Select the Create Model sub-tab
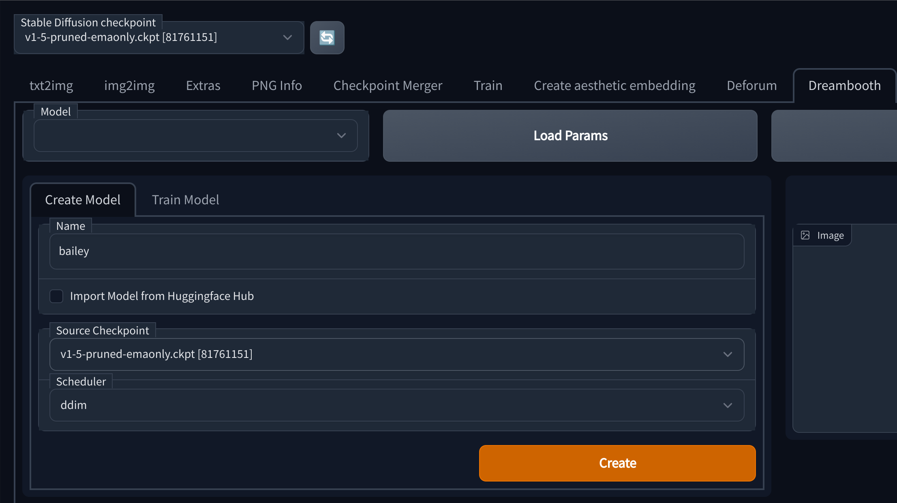 [83, 200]
